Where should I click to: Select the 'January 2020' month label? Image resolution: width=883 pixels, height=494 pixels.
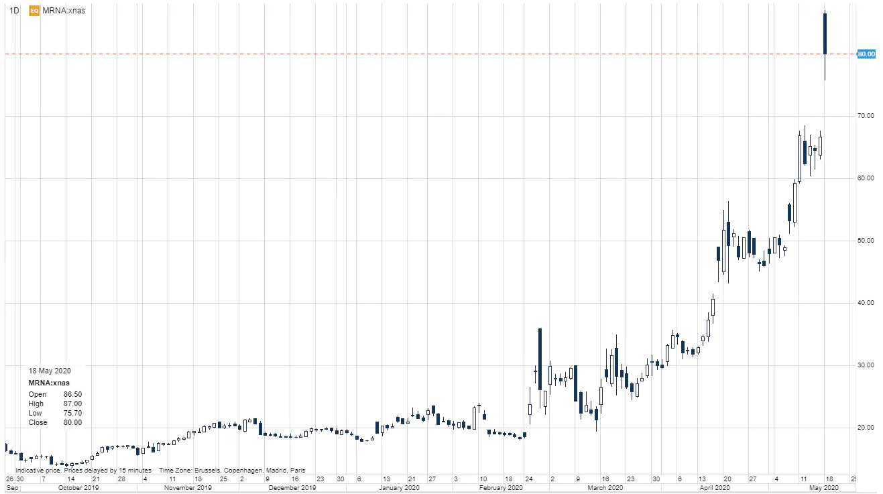pos(400,488)
